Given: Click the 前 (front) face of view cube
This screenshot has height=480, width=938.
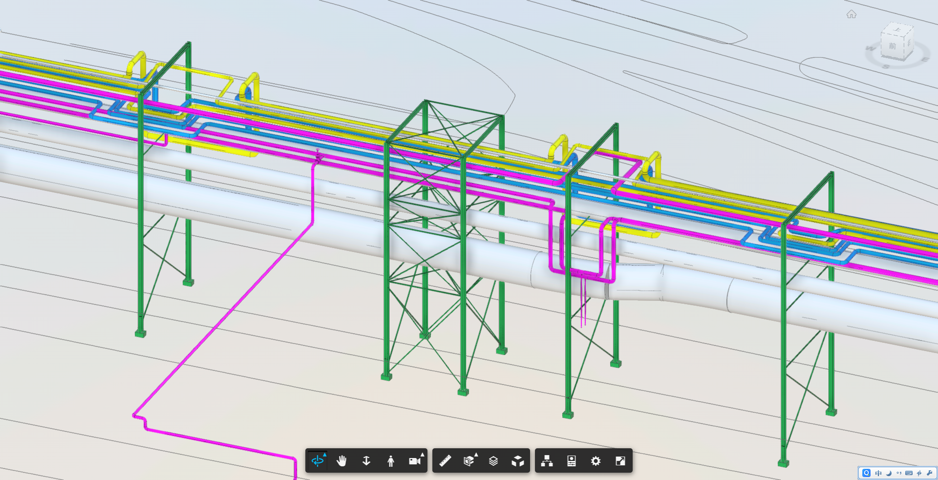Looking at the screenshot, I should coord(893,47).
